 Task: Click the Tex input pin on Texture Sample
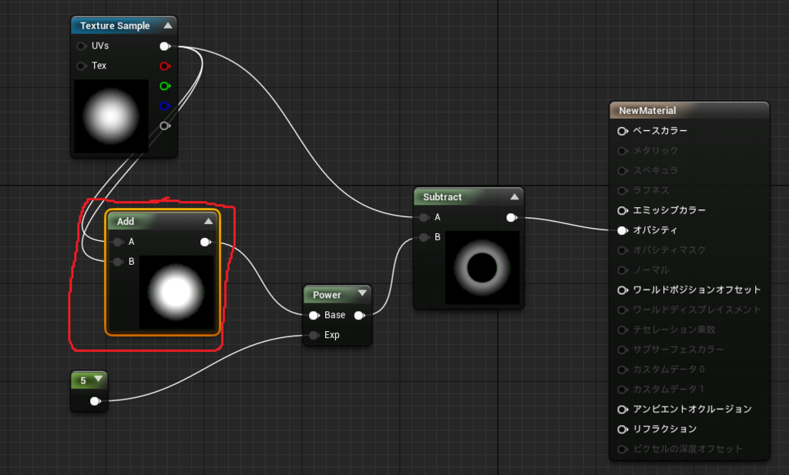81,66
